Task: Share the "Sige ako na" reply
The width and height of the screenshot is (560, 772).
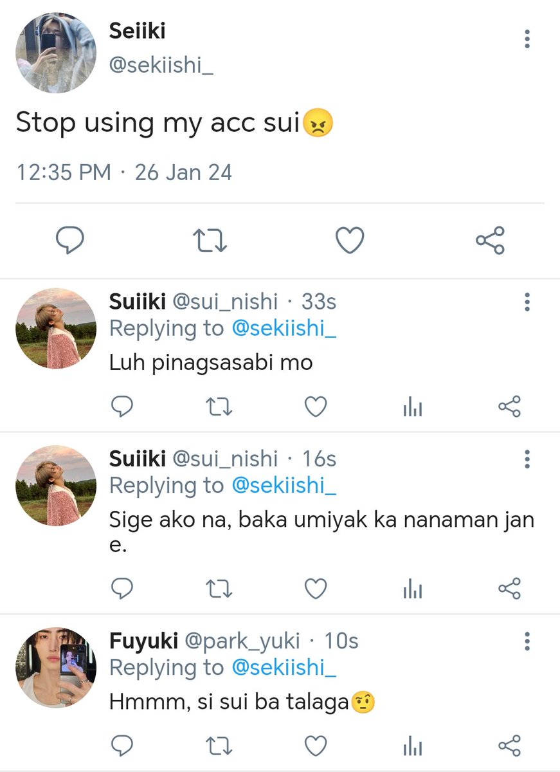Action: pos(509,589)
